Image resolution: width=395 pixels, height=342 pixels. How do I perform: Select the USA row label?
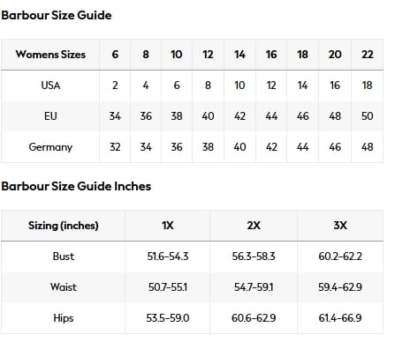click(x=50, y=85)
